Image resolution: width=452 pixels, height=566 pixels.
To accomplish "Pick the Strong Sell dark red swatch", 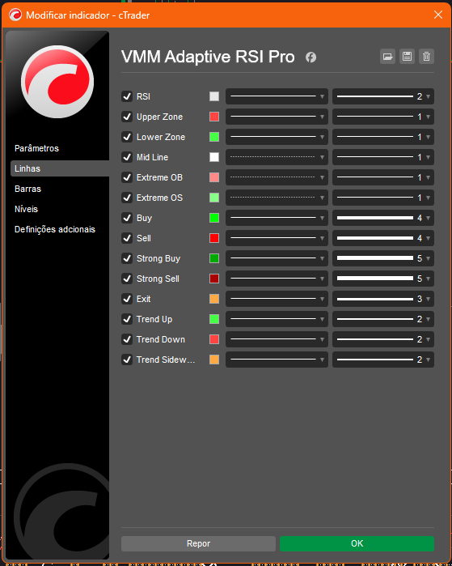I will tap(214, 279).
